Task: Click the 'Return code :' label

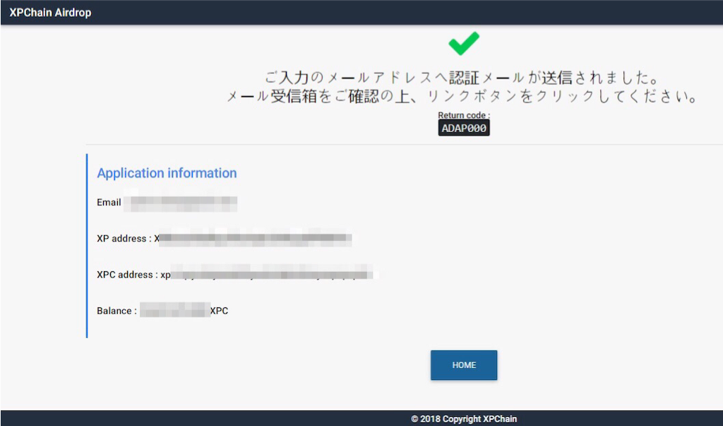Action: 464,115
